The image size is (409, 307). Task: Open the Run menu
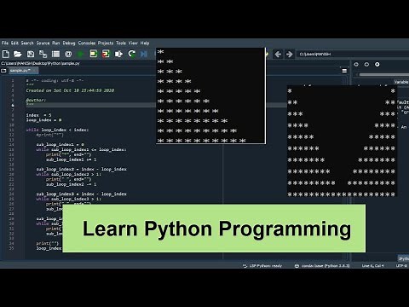click(x=56, y=43)
